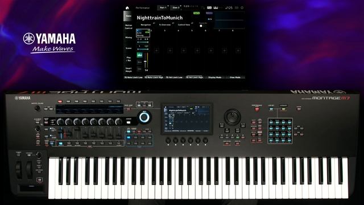Add a part in slot 6
The width and height of the screenshot is (364, 205).
[x=211, y=51]
